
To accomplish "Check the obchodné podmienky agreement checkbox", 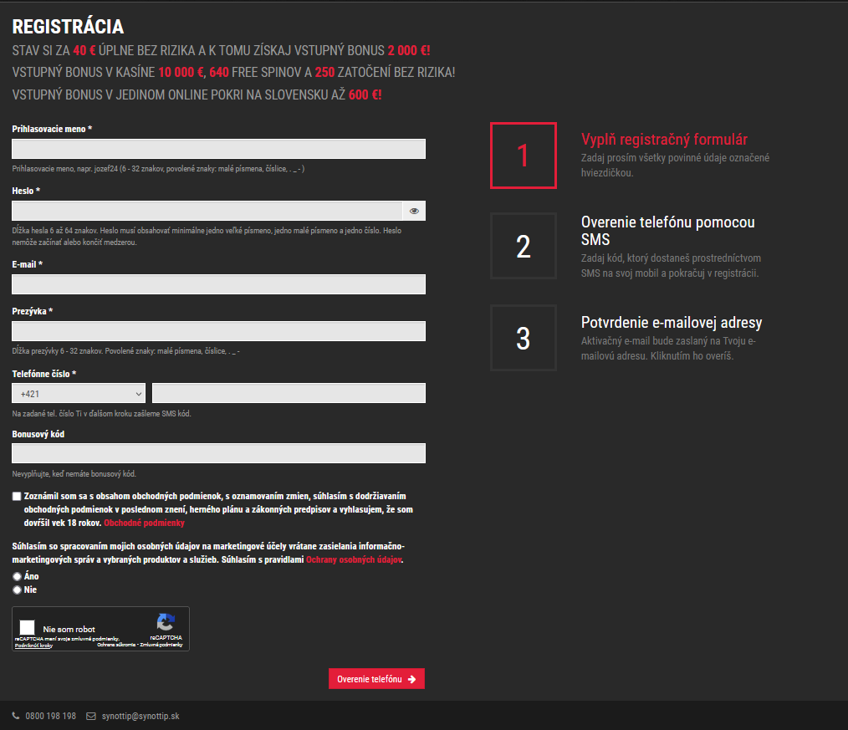I will point(16,497).
